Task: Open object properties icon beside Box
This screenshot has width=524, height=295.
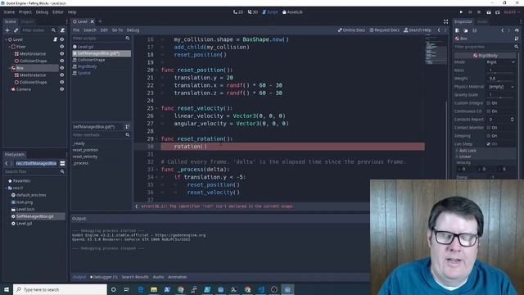Action: 517,39
